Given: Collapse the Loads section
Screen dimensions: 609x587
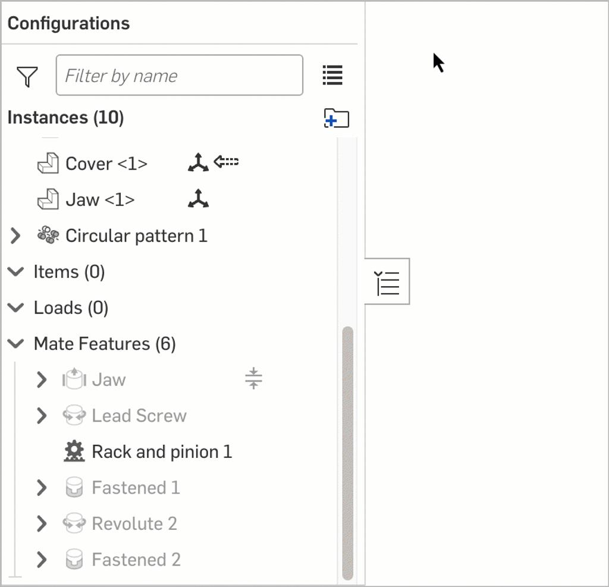Looking at the screenshot, I should [15, 307].
